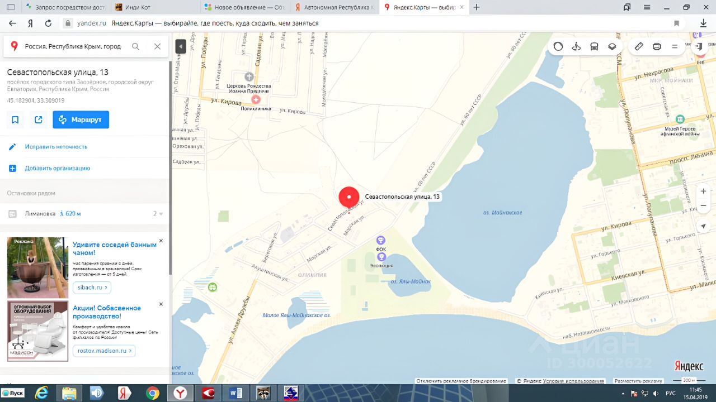Click the FOK map marker icon
Screen dimensions: 716x402
click(381, 241)
